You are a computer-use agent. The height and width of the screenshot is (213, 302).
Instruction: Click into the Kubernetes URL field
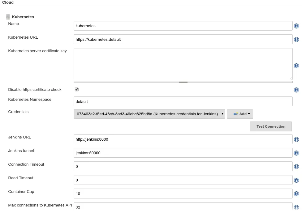coord(183,39)
